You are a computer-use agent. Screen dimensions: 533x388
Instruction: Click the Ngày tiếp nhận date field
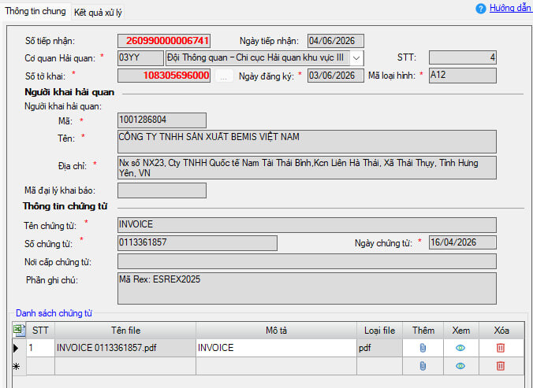click(x=336, y=41)
